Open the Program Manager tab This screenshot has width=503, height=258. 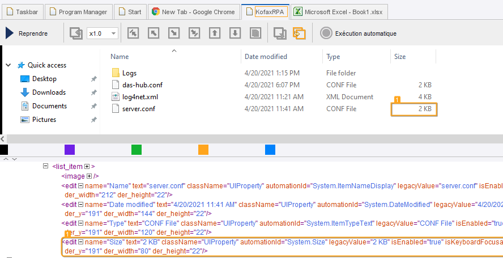tap(78, 12)
